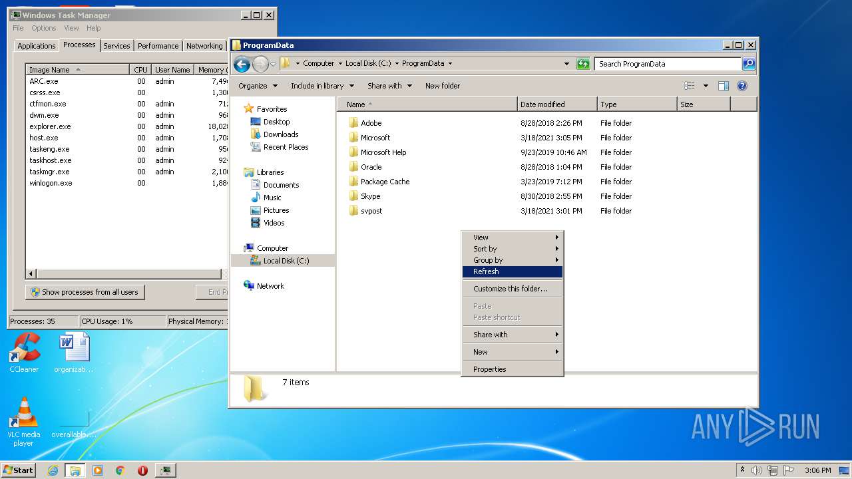Screen dimensions: 852x479
Task: Expand the View submenu in context menu
Action: click(513, 238)
